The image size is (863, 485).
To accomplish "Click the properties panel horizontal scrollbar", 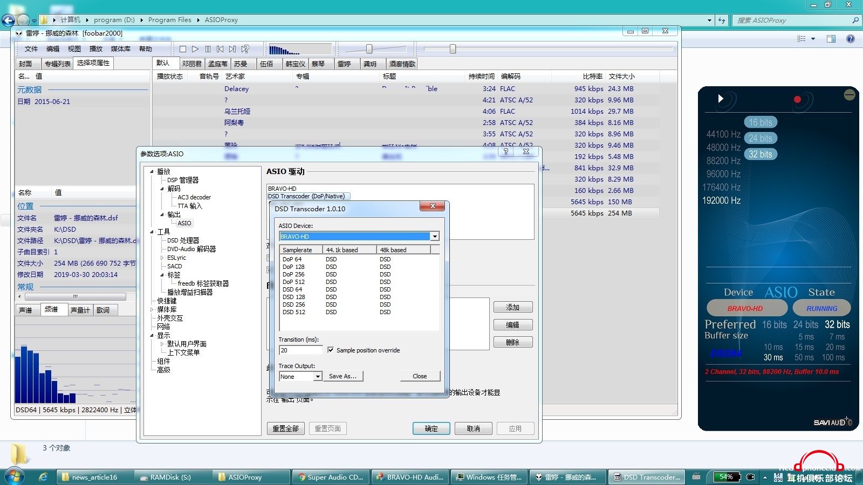I will (76, 296).
